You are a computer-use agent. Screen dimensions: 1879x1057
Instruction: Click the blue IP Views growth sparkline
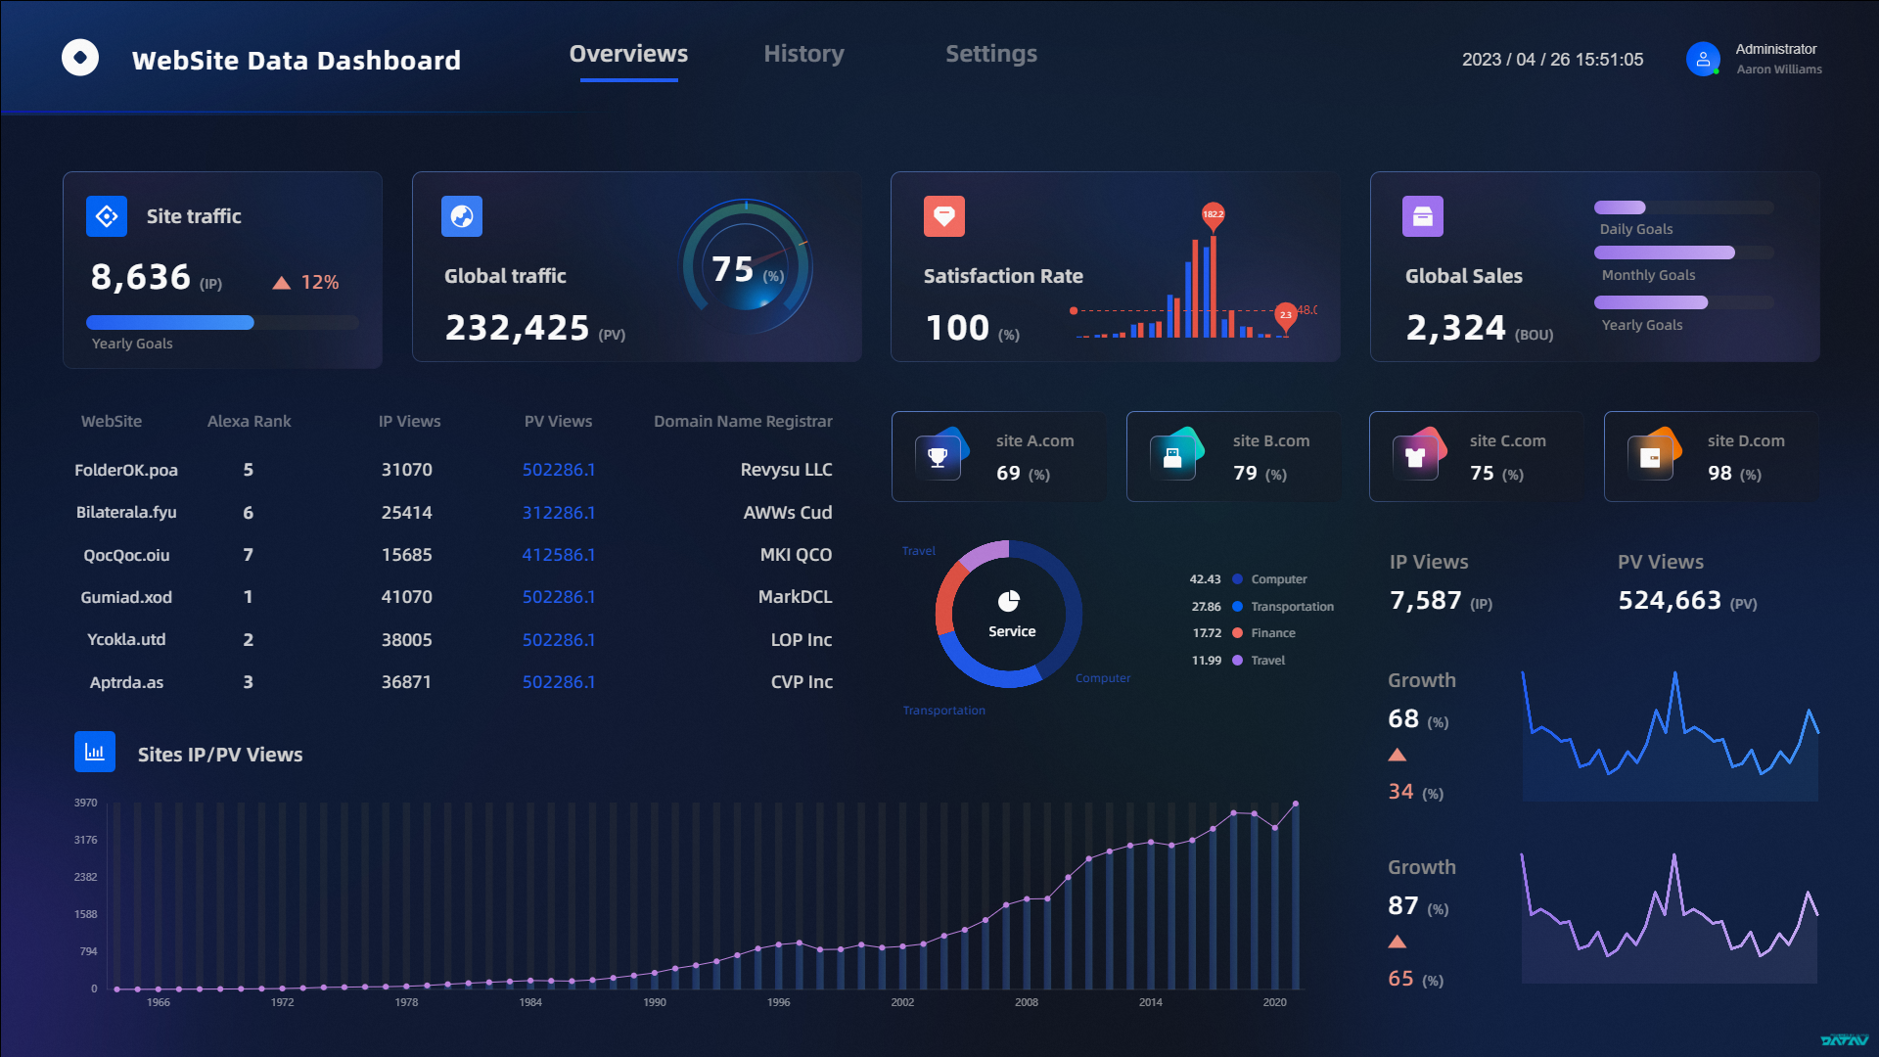(x=1670, y=736)
